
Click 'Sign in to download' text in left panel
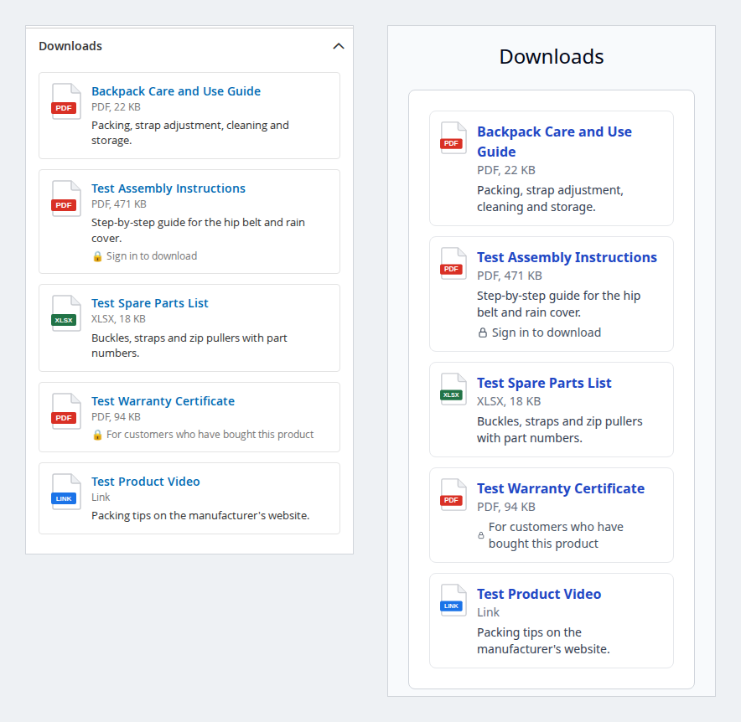click(152, 256)
